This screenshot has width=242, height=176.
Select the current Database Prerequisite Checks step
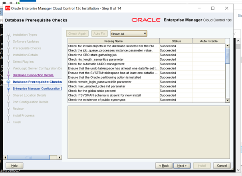(37, 82)
